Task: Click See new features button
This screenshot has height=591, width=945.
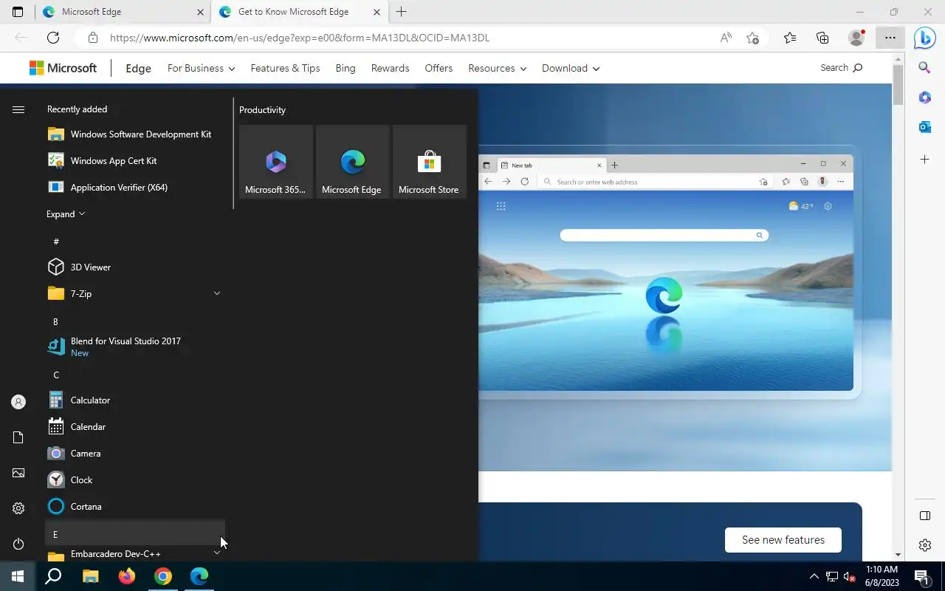Action: pyautogui.click(x=783, y=540)
